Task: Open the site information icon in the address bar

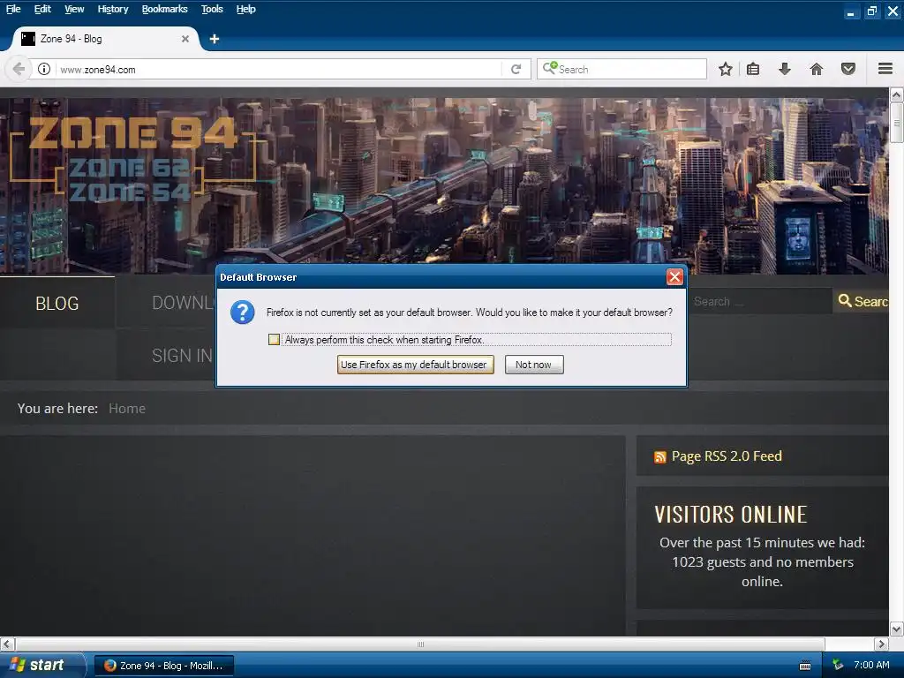Action: point(44,69)
